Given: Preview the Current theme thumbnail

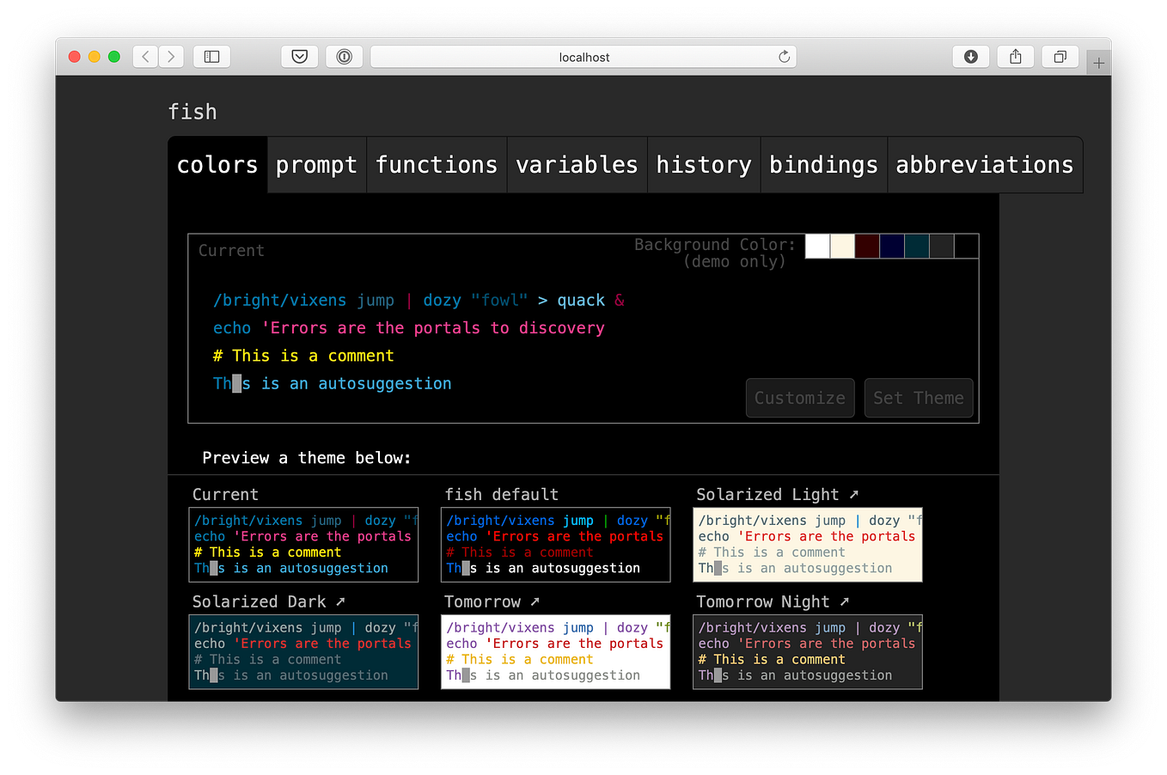Looking at the screenshot, I should point(303,545).
